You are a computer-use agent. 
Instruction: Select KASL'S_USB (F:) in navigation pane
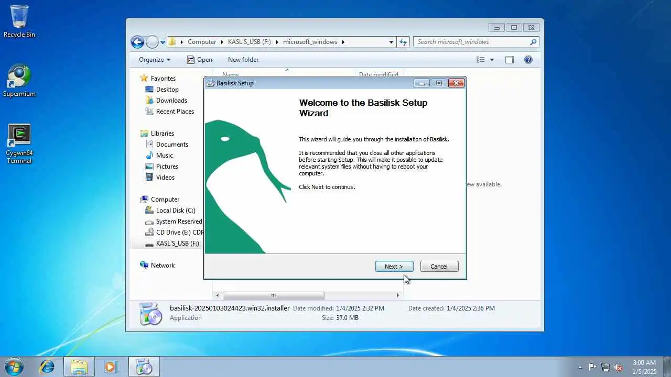tap(172, 243)
